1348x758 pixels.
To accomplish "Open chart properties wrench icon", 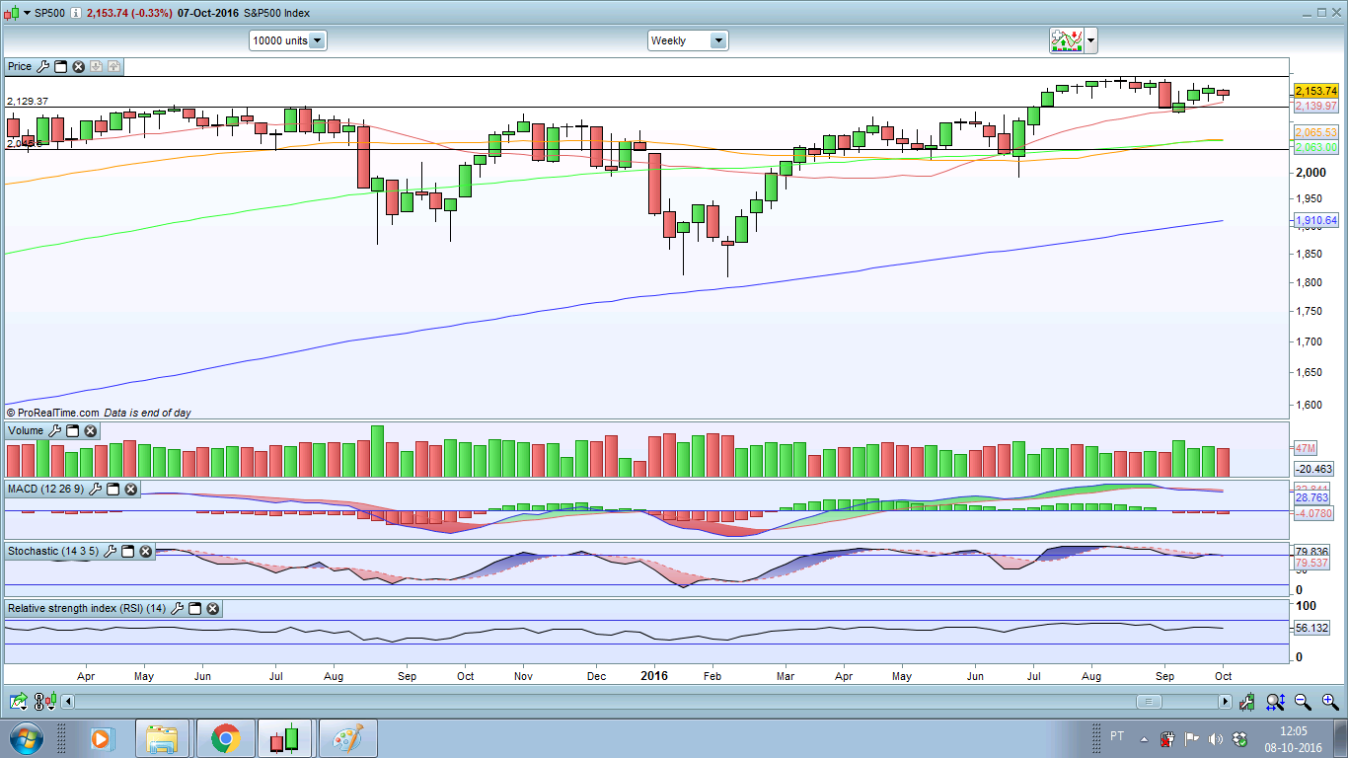I will click(x=1247, y=702).
